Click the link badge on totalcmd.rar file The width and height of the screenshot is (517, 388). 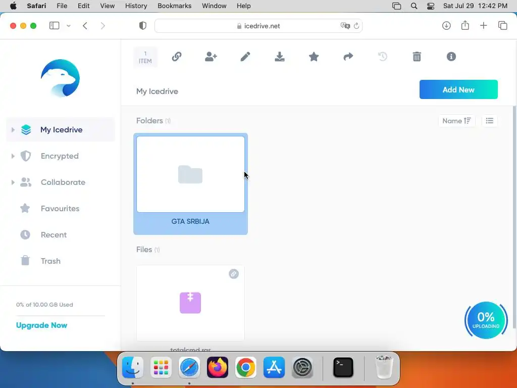[x=234, y=274]
